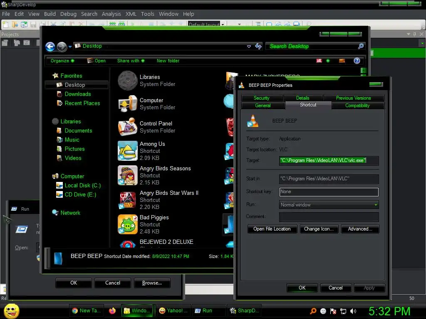Switch to the General tab in Properties
This screenshot has height=319, width=426.
263,106
